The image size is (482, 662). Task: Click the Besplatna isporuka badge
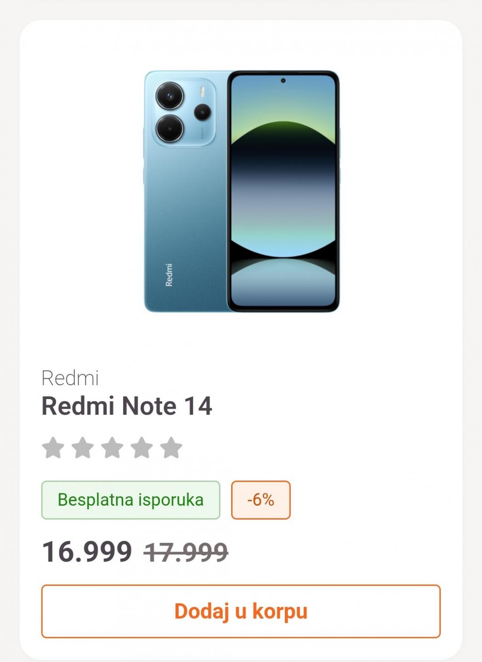coord(130,500)
